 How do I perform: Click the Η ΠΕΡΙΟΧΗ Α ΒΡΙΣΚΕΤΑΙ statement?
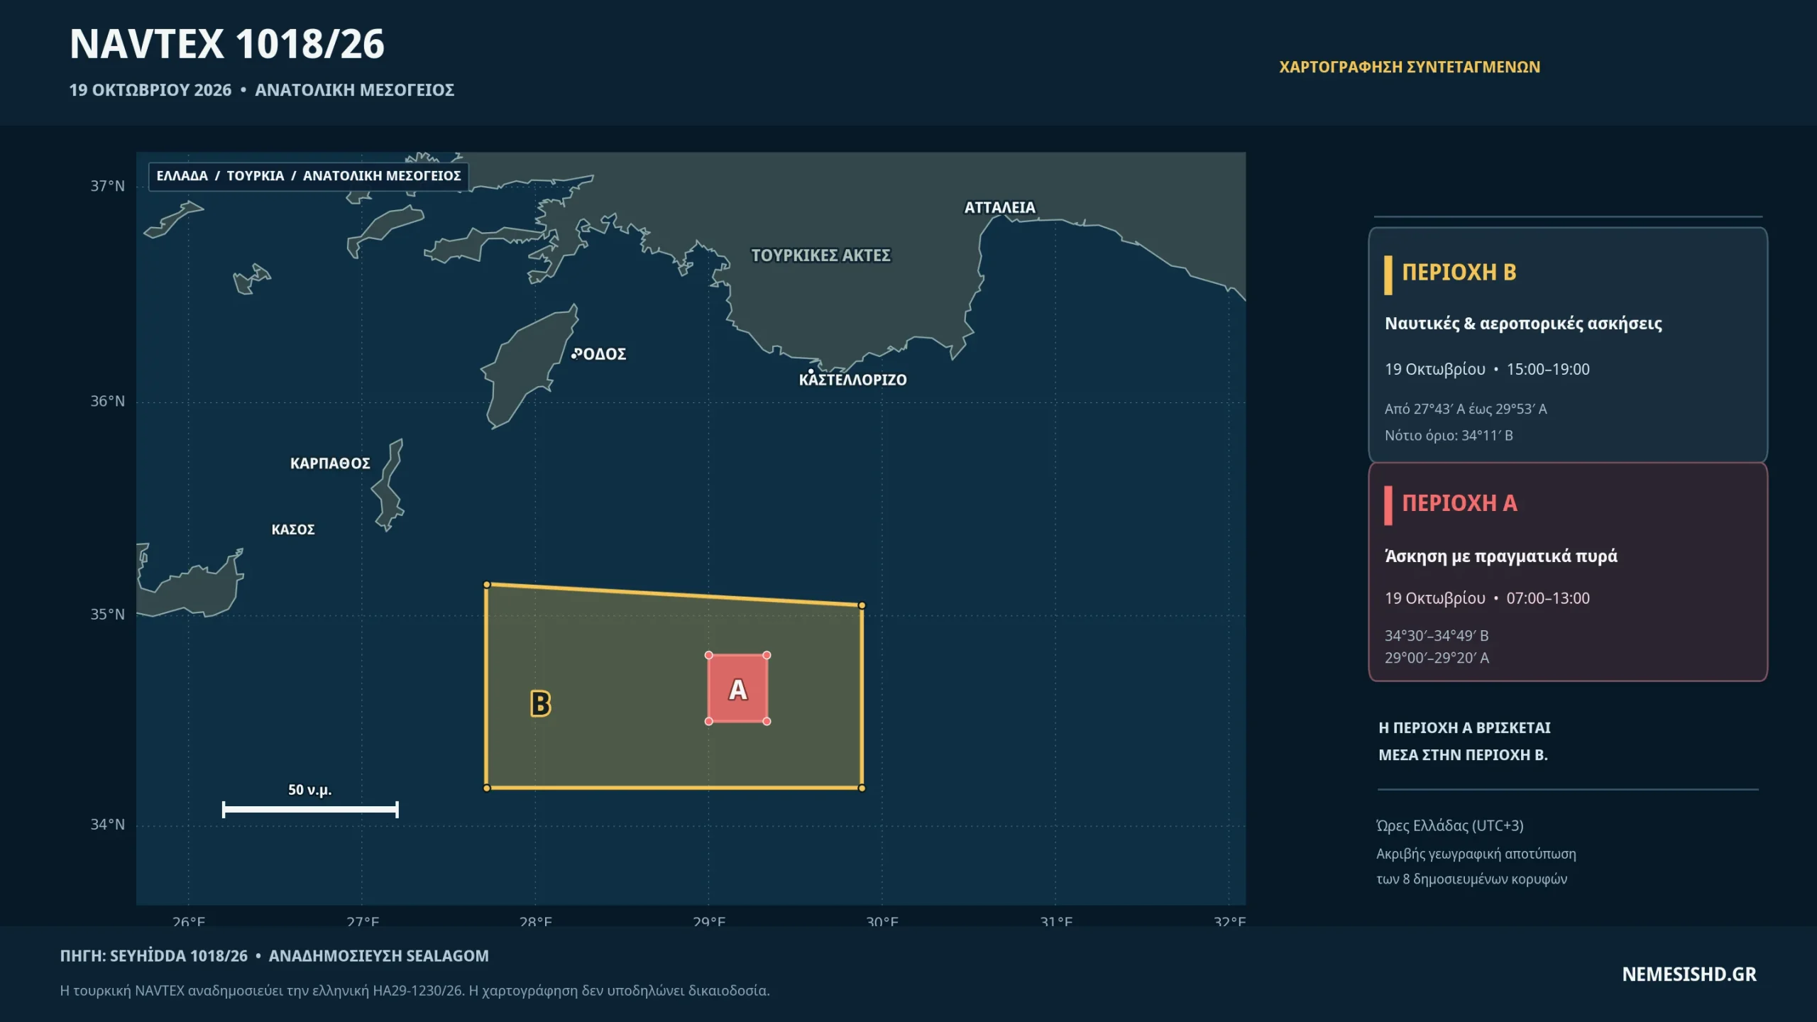1464,727
